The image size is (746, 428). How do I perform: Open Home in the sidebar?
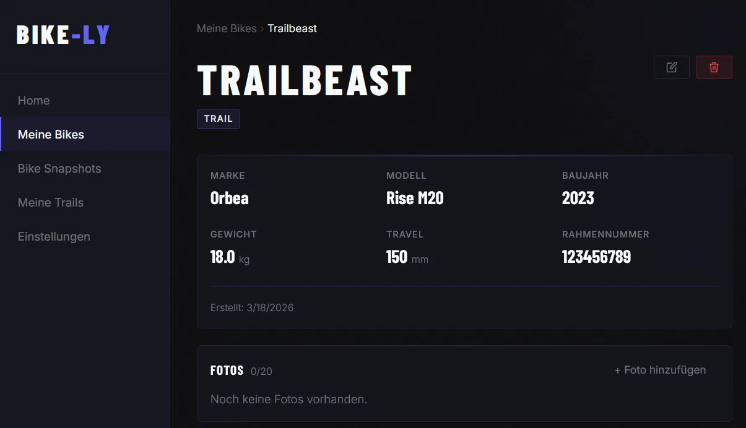click(34, 101)
